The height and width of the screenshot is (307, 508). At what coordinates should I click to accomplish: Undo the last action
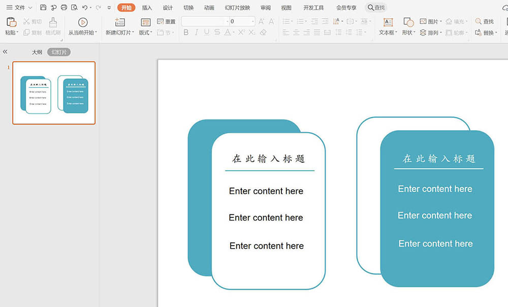tap(84, 8)
